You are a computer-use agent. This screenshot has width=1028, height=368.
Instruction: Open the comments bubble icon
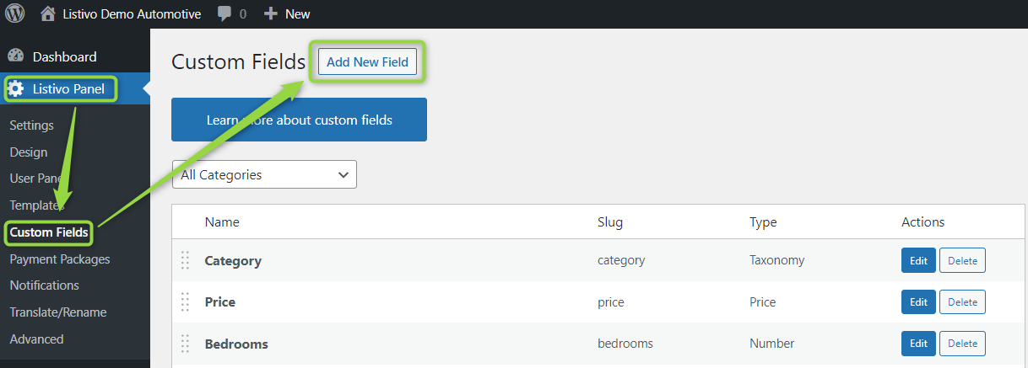coord(225,13)
